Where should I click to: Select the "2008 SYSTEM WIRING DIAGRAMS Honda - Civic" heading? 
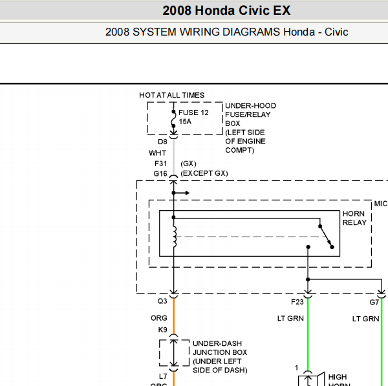coord(227,32)
